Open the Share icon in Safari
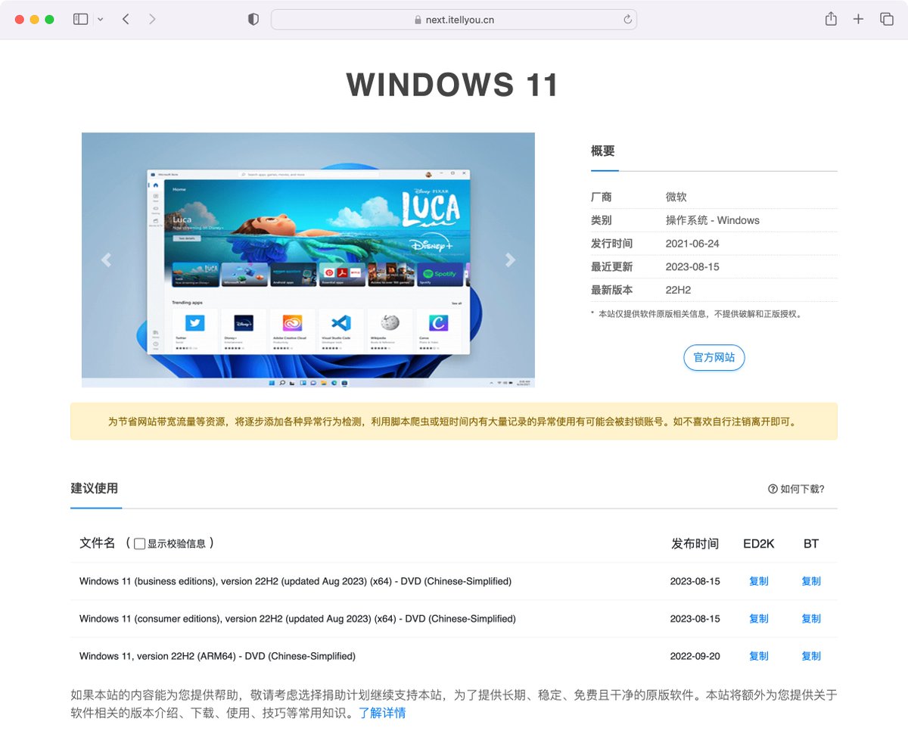The height and width of the screenshot is (740, 908). coord(831,20)
